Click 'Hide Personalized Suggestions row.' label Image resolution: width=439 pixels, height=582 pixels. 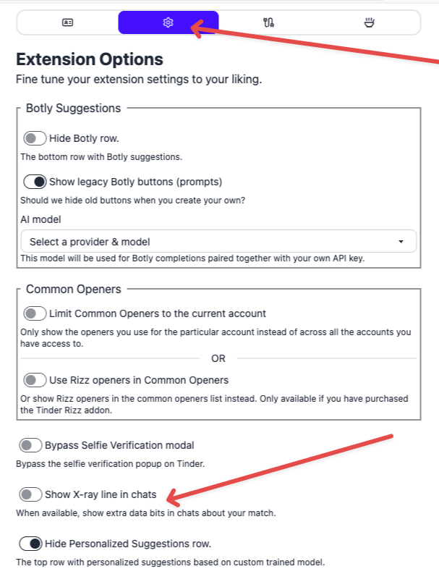point(128,544)
